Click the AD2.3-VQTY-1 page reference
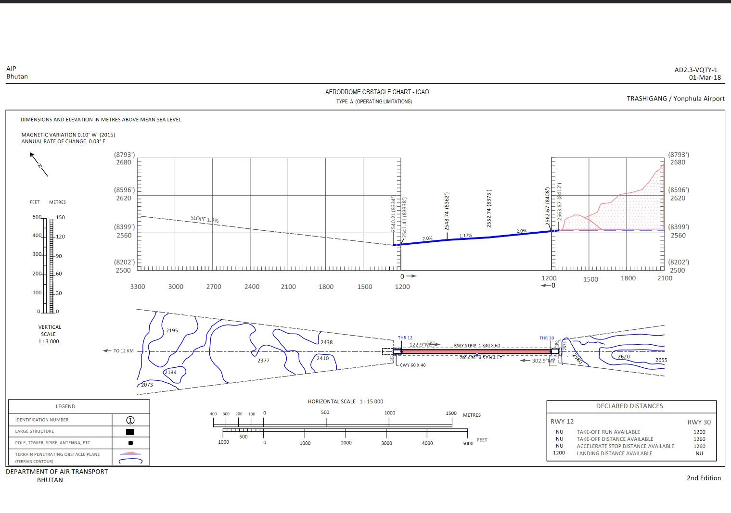731x513 pixels. [x=695, y=70]
